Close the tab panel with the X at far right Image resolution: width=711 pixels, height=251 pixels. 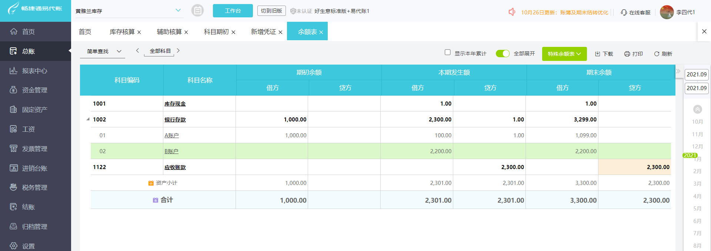point(704,31)
